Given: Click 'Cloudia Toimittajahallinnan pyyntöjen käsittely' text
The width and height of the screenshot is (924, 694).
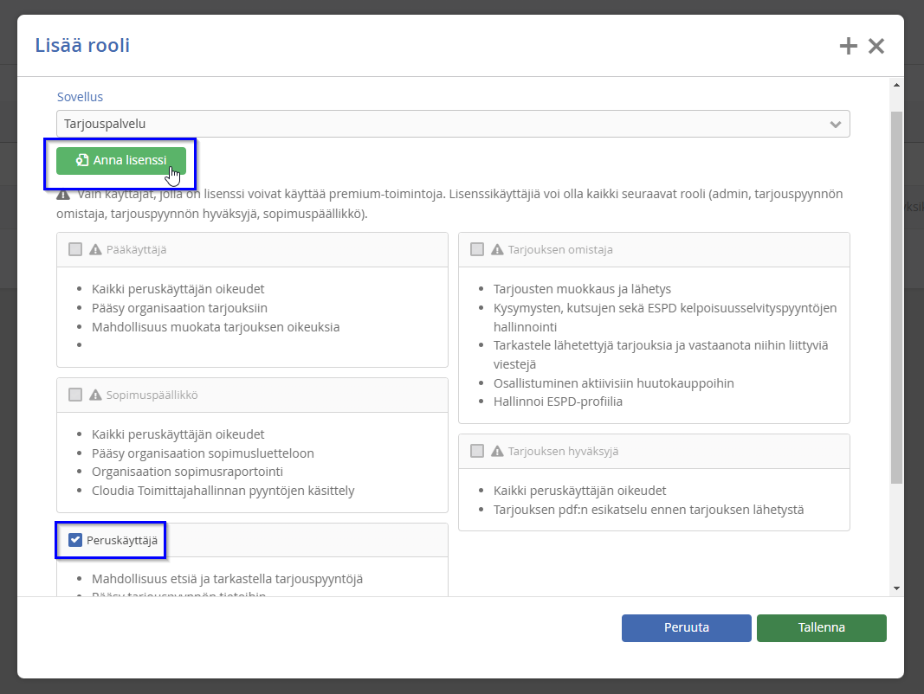Looking at the screenshot, I should 223,491.
